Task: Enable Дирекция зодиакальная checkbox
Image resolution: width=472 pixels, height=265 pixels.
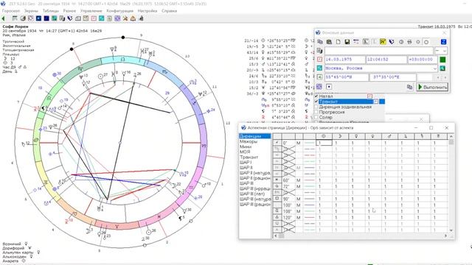Action: point(316,107)
